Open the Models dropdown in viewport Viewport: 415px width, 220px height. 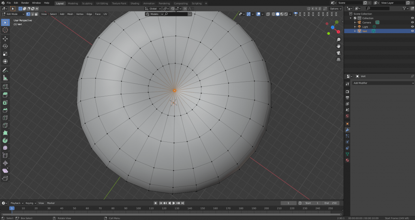click(x=154, y=14)
